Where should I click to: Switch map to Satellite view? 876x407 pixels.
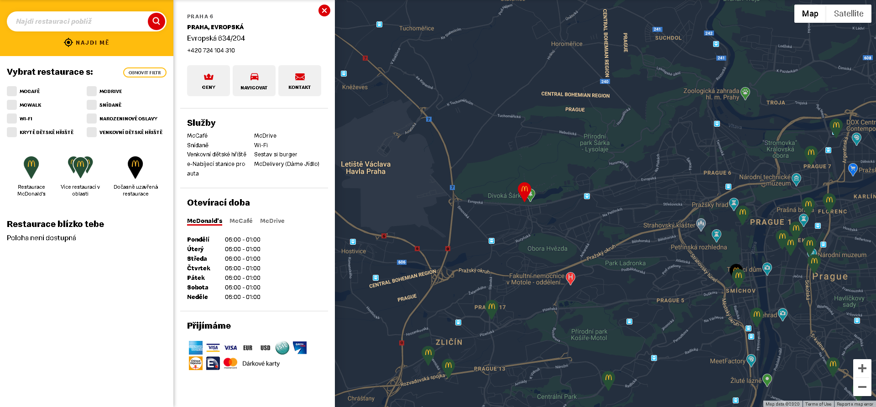tap(849, 14)
